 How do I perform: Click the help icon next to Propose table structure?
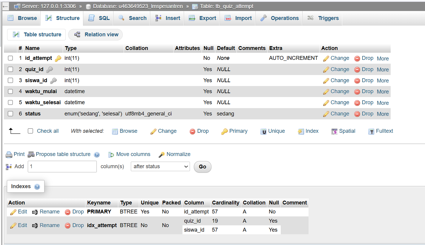(96, 155)
